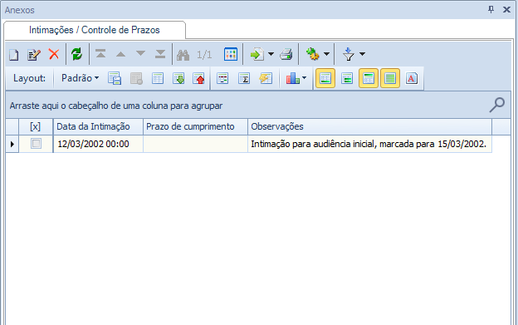
Task: Close the Anexos panel
Action: (x=506, y=10)
